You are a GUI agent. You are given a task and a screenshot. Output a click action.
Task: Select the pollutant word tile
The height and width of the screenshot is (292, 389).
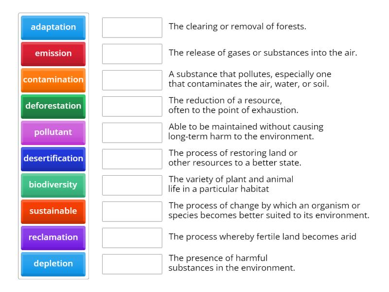pos(53,132)
